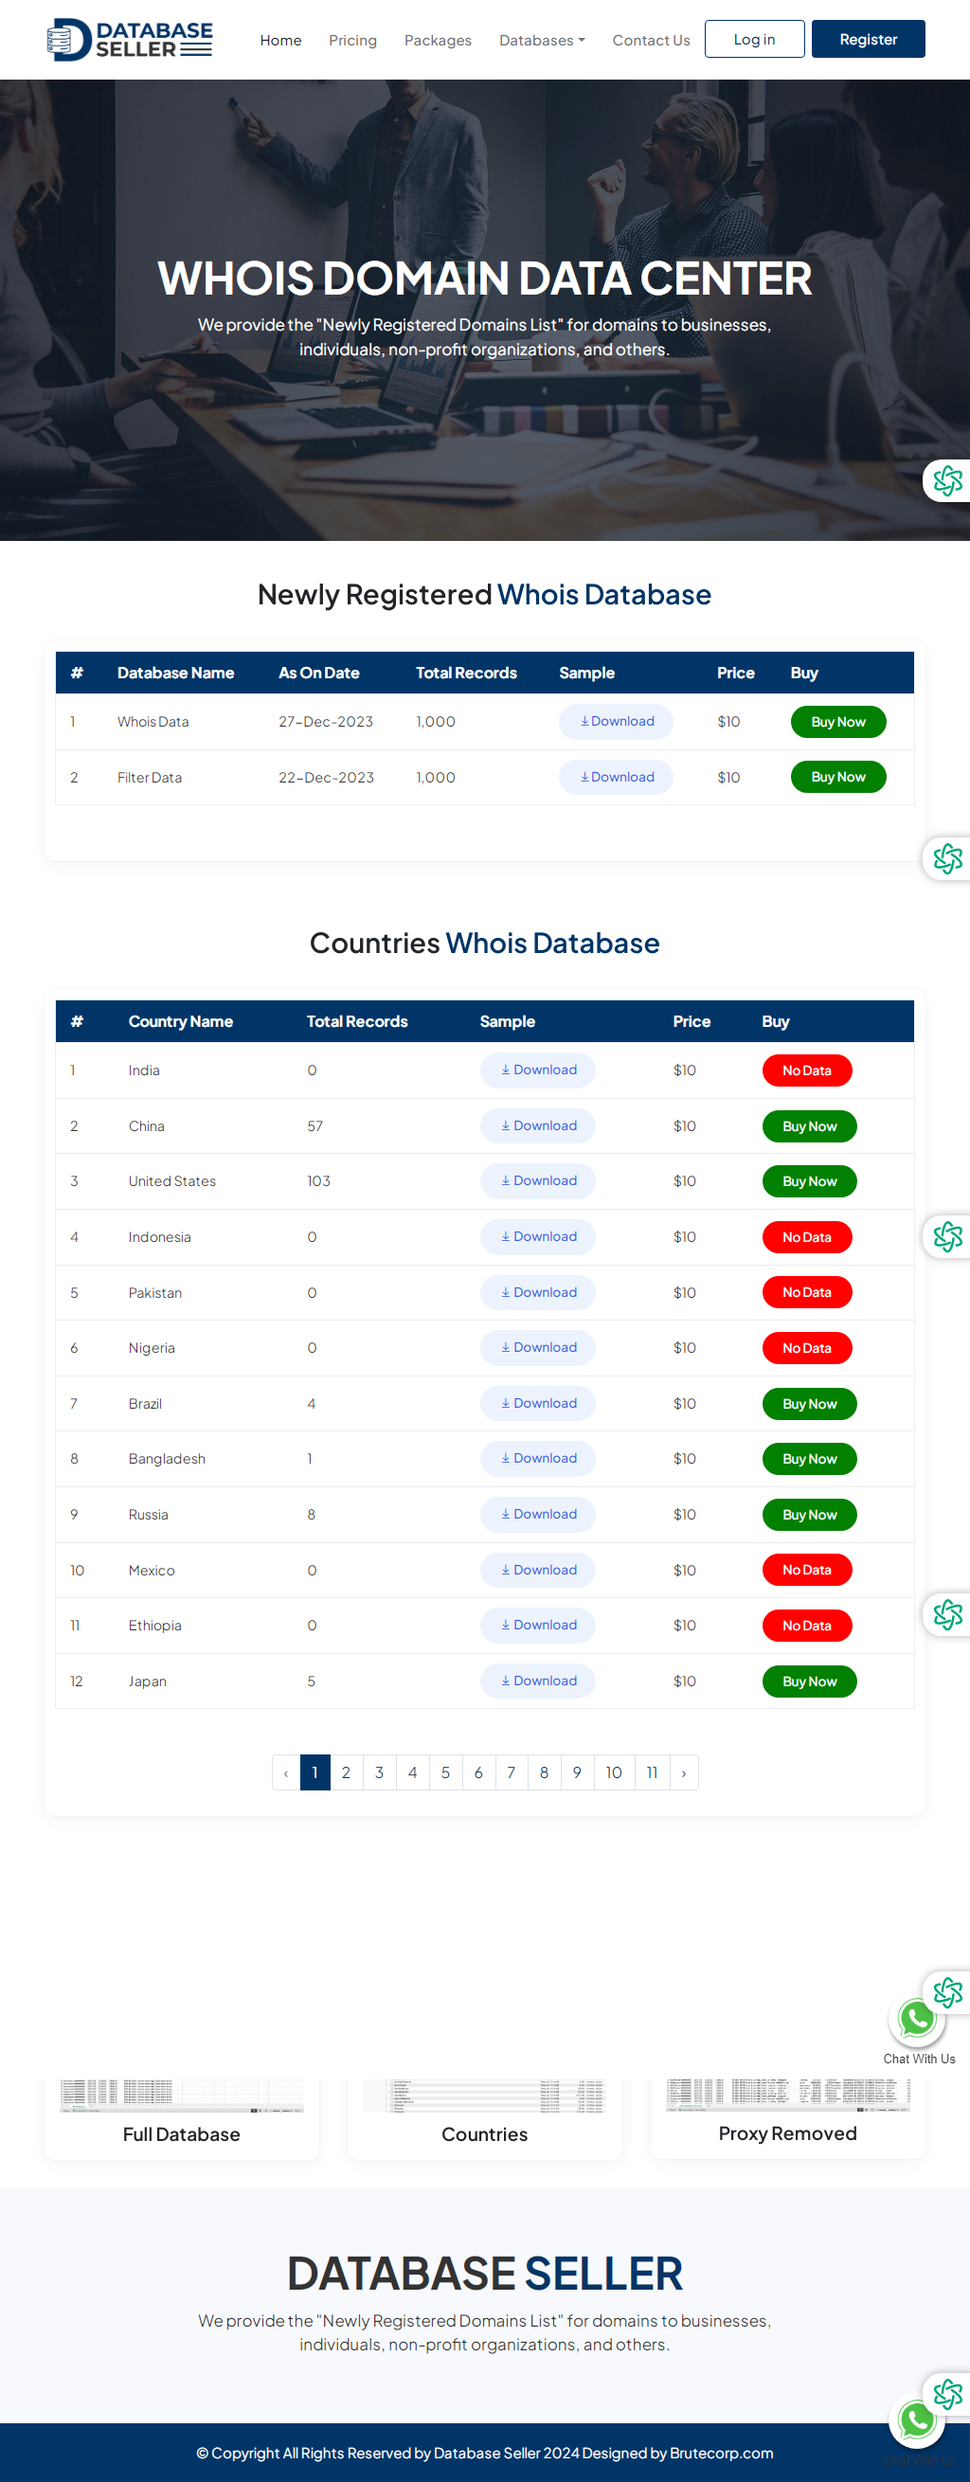Open the WhatsApp Chat With Us icon
This screenshot has height=2482, width=970.
[916, 2018]
